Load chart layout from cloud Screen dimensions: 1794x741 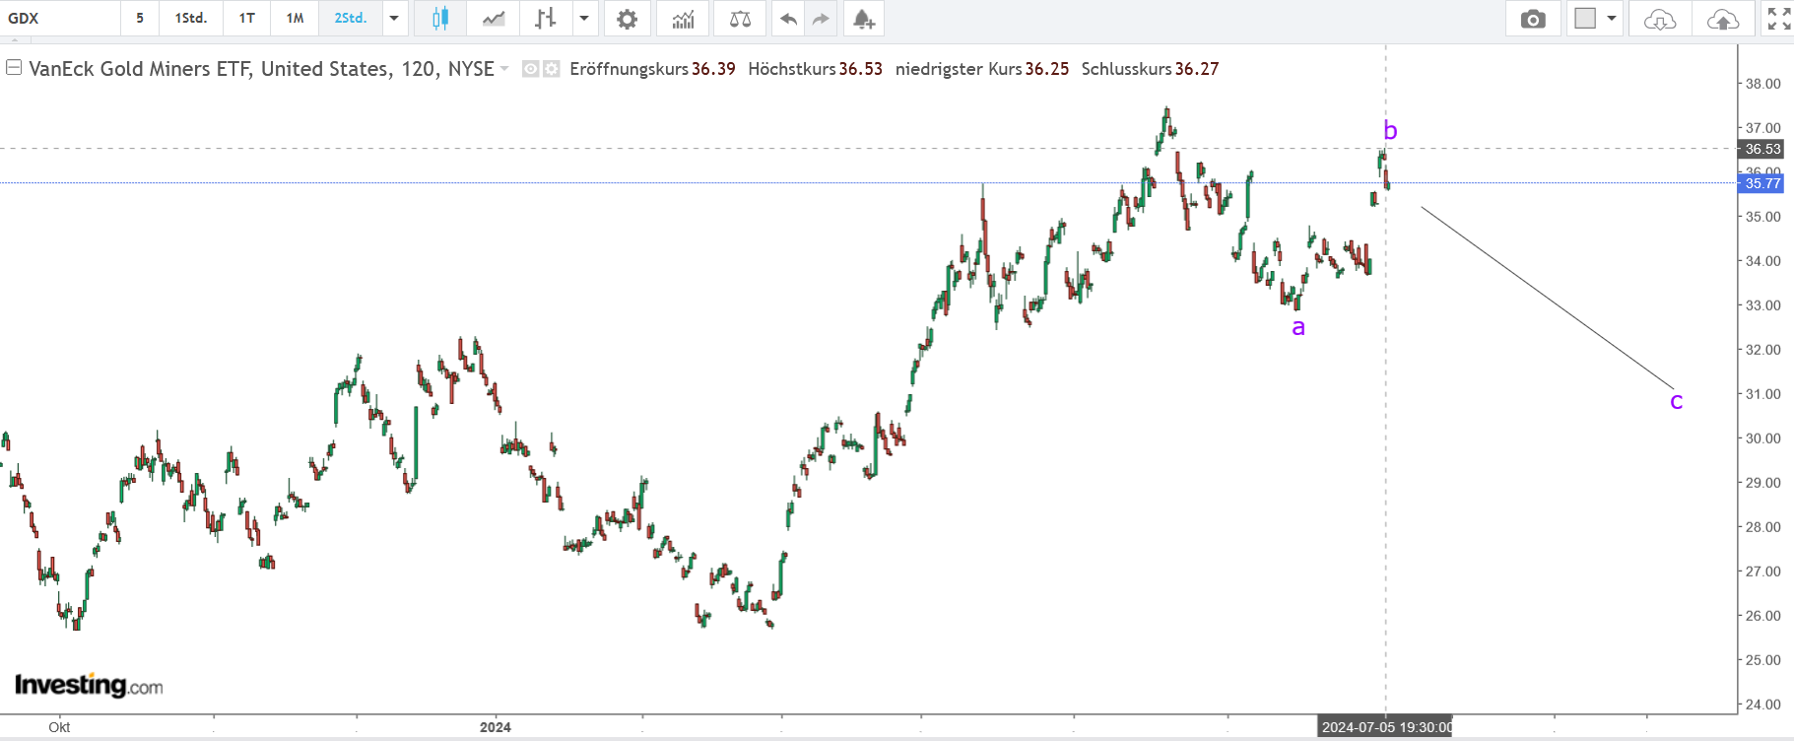pyautogui.click(x=1660, y=19)
